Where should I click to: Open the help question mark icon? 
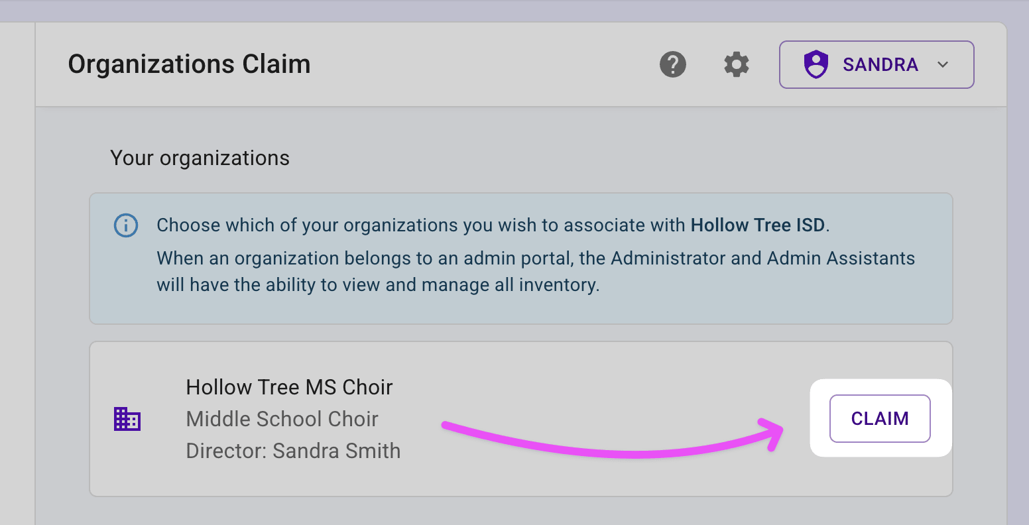tap(673, 65)
